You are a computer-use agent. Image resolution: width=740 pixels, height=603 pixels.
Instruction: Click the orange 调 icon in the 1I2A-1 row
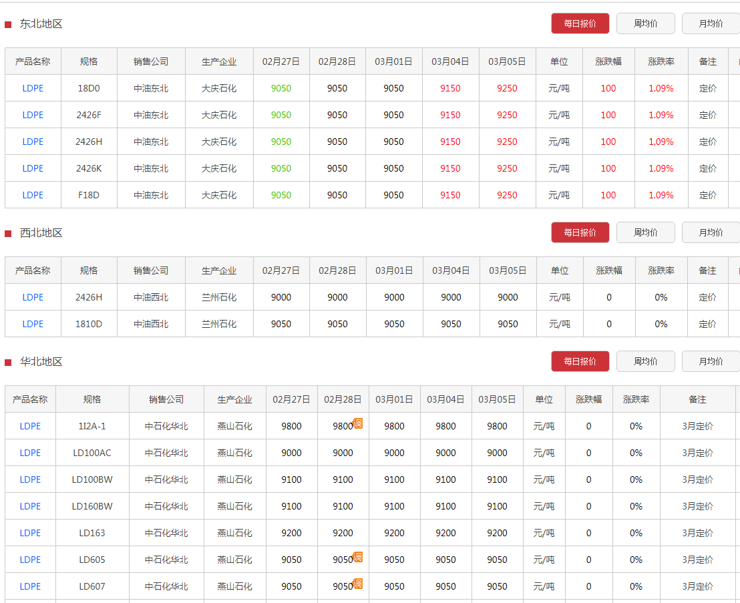pyautogui.click(x=358, y=423)
